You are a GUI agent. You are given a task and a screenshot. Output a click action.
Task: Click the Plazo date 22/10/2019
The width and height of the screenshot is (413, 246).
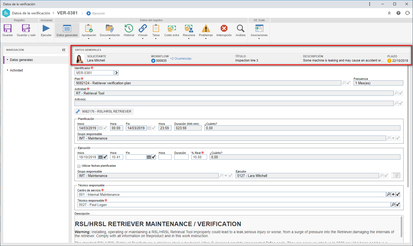[400, 61]
